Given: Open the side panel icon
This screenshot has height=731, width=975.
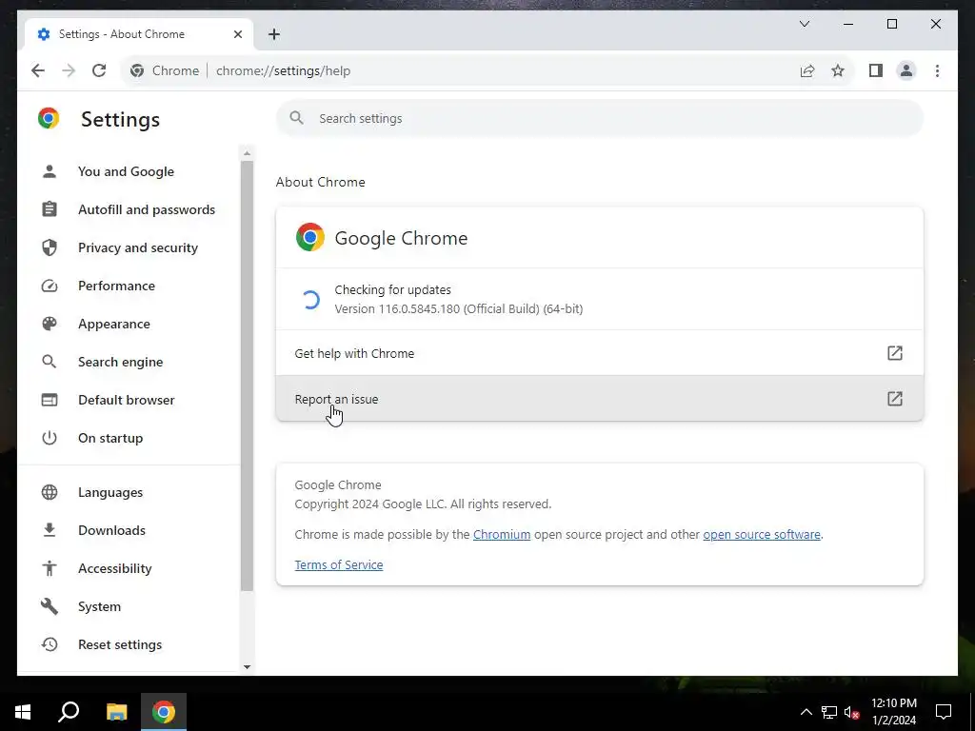Looking at the screenshot, I should [x=876, y=70].
